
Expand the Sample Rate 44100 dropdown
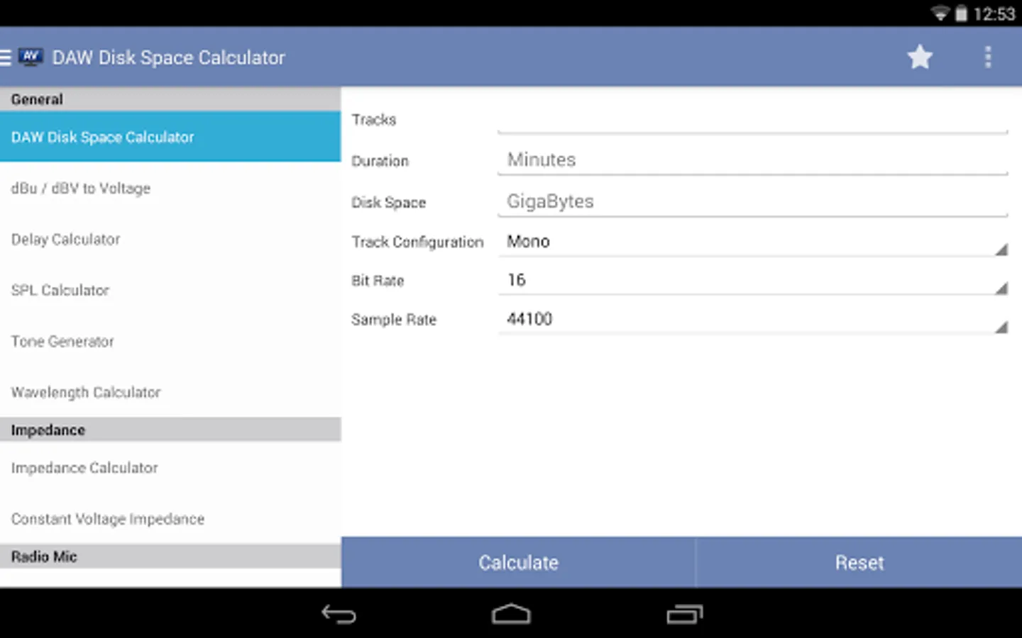point(753,320)
